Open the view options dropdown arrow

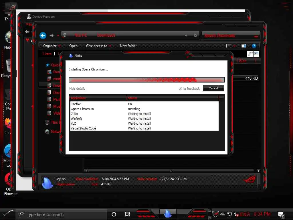[234, 46]
